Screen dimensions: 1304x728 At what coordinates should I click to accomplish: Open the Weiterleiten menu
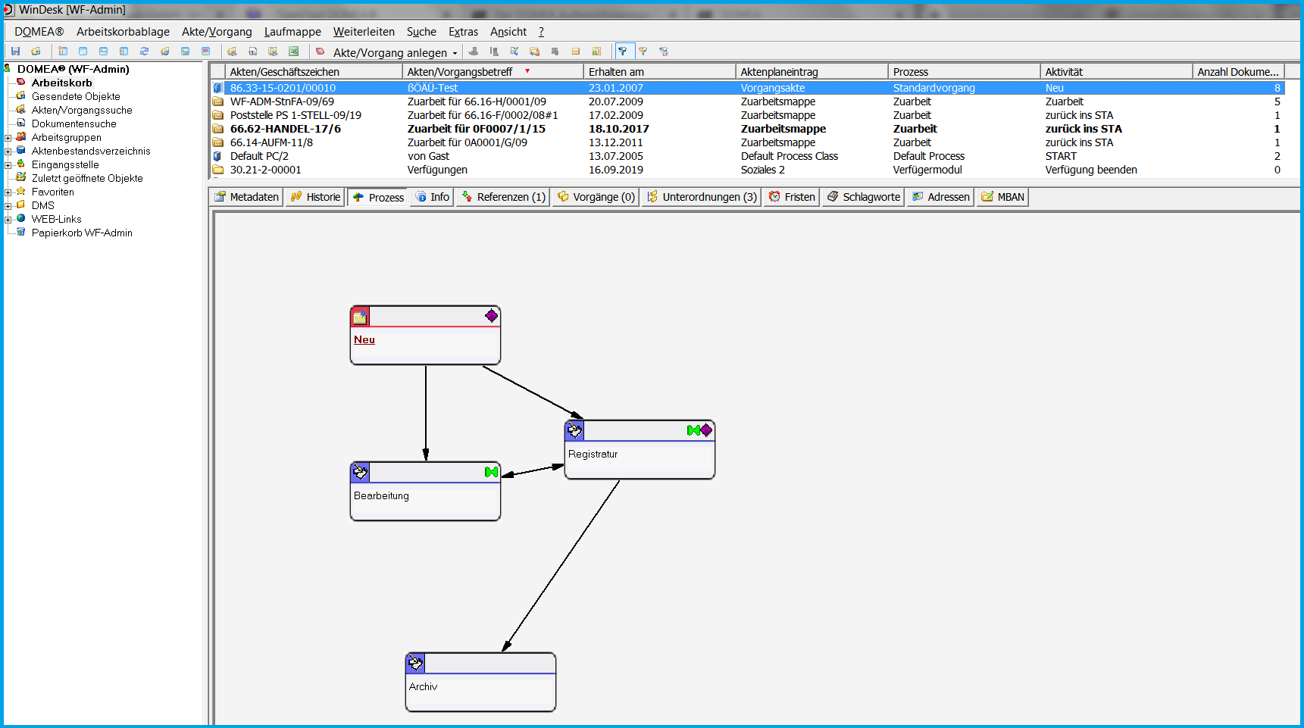pos(364,32)
